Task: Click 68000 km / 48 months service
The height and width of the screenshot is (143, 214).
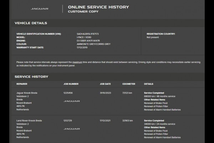Action: [159, 96]
